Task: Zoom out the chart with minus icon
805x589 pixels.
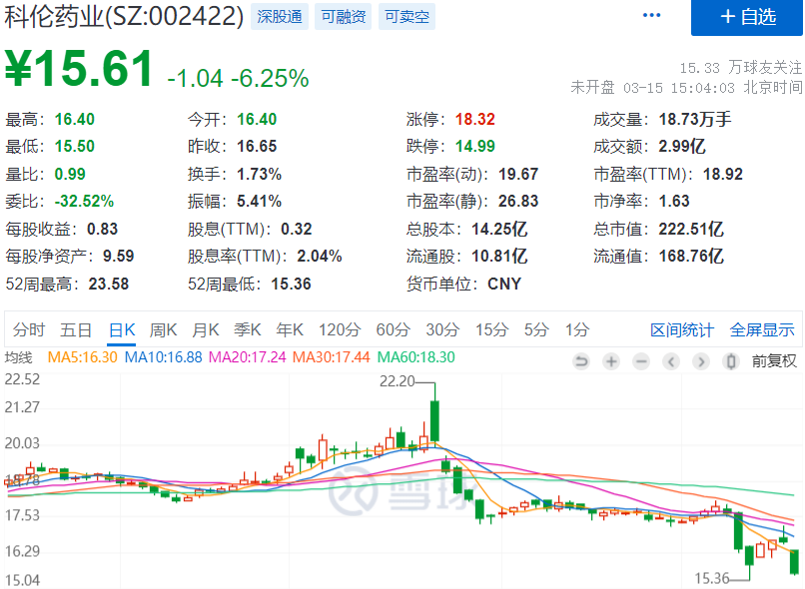Action: [x=641, y=361]
